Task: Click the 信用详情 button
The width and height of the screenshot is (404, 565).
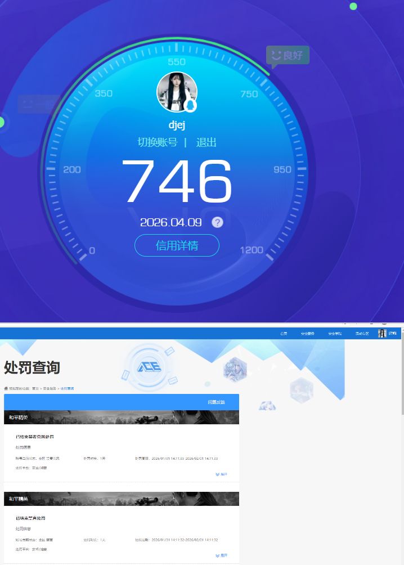Action: point(177,245)
